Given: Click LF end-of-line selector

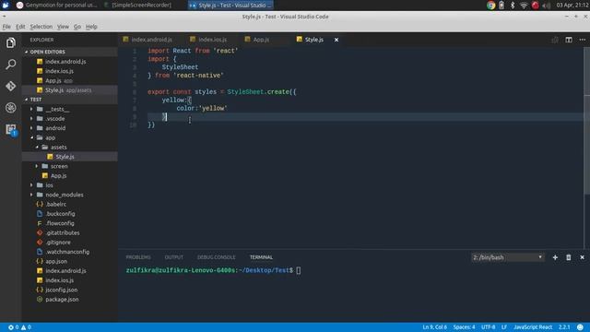Looking at the screenshot, I should click(504, 327).
